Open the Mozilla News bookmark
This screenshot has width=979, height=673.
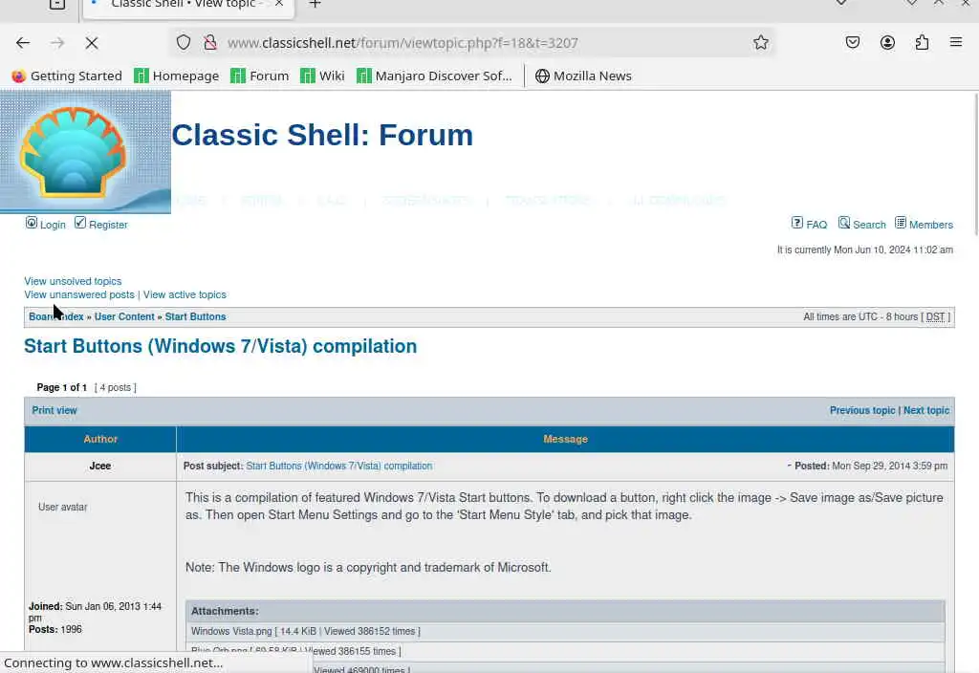pyautogui.click(x=583, y=76)
